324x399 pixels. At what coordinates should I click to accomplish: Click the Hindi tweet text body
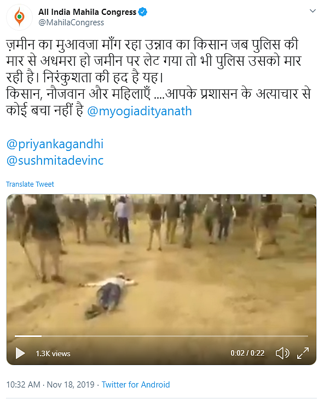159,77
